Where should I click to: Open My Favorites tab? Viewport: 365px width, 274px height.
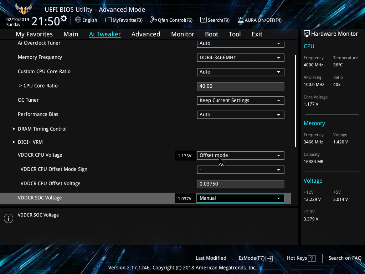[x=34, y=34]
